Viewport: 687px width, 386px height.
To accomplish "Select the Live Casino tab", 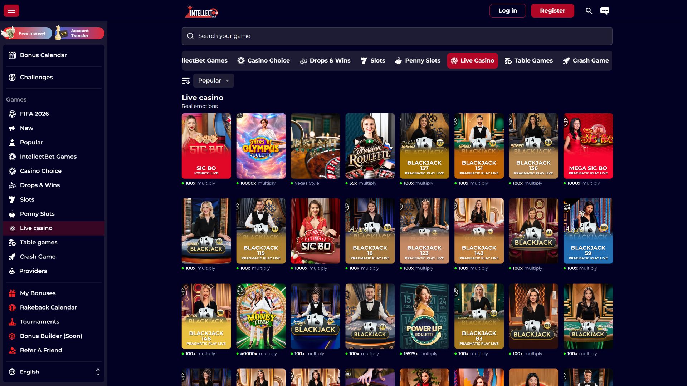I will click(472, 61).
